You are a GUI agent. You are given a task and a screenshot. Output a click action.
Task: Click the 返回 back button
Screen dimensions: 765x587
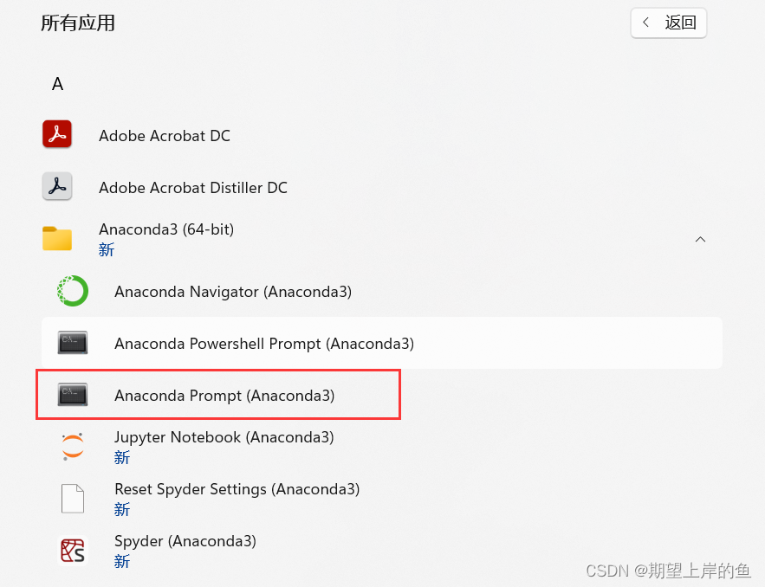coord(668,23)
